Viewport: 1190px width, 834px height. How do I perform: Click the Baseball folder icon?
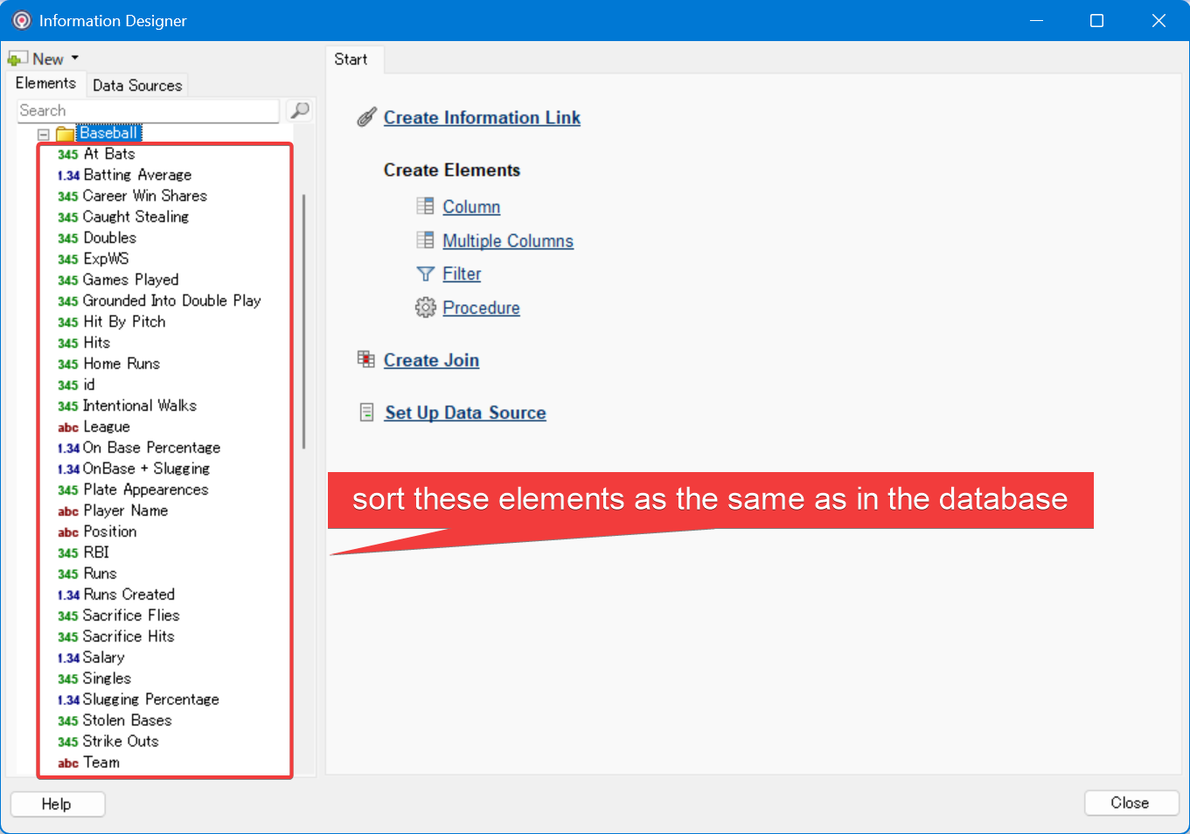[x=65, y=134]
